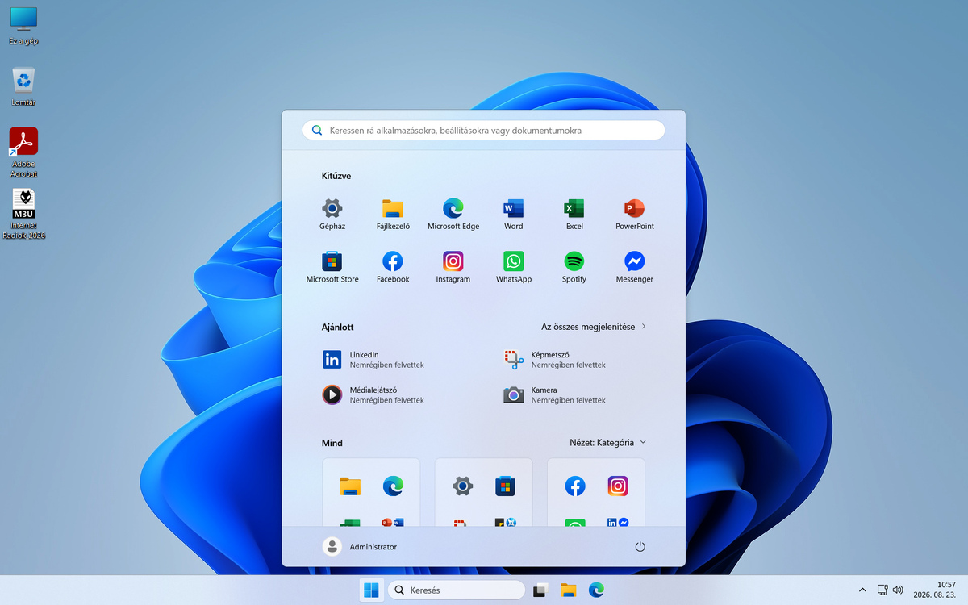Click the volume speaker icon in tray
Image resolution: width=968 pixels, height=605 pixels.
[898, 590]
